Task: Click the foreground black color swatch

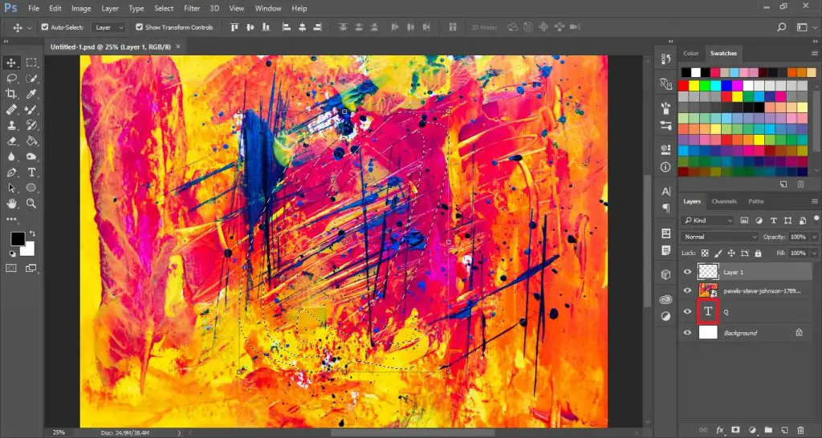Action: click(18, 239)
